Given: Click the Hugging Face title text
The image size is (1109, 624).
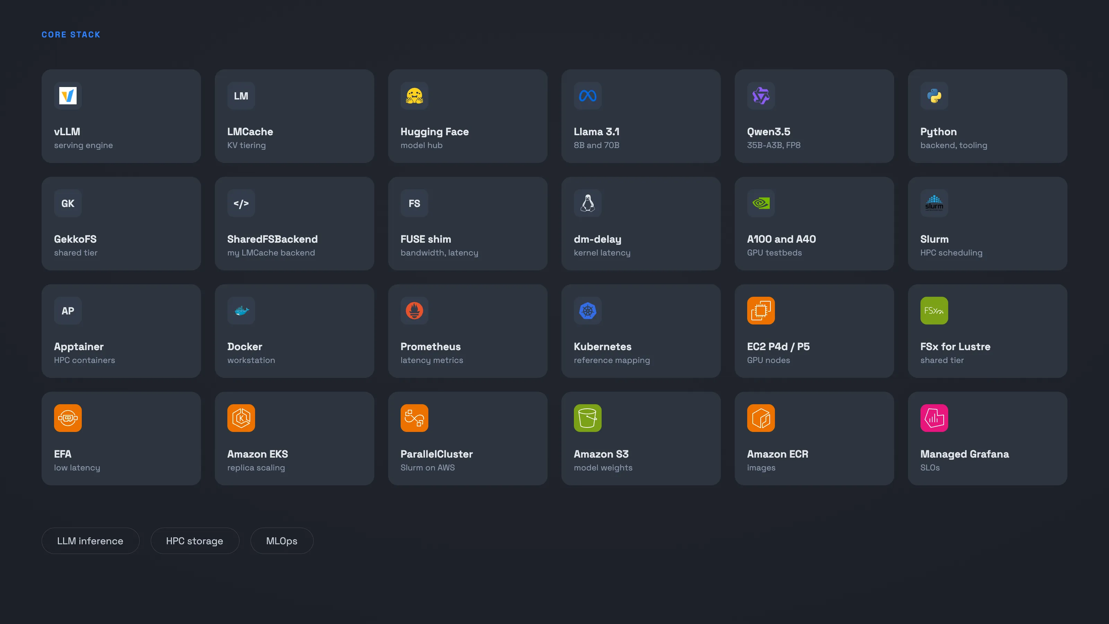Looking at the screenshot, I should click(435, 132).
